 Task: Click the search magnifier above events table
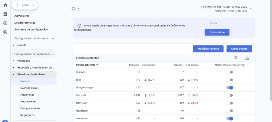tap(236, 58)
